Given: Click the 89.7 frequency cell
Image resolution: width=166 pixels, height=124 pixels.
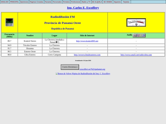Looking at the screenshot, I should tap(10, 41).
